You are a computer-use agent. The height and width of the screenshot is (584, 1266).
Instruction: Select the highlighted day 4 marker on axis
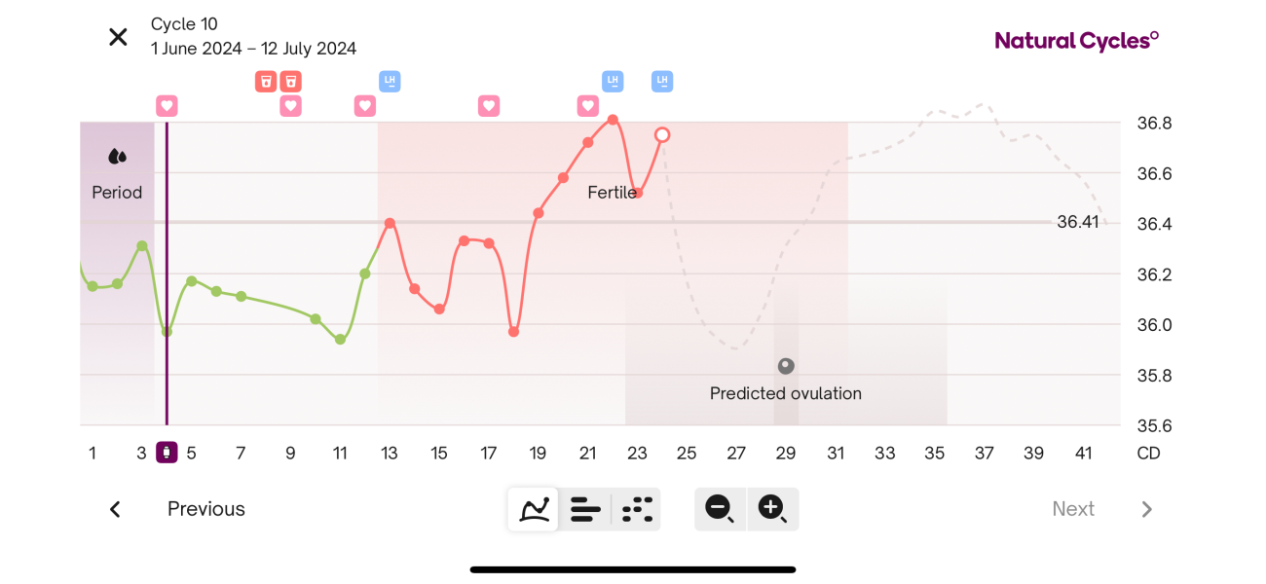pyautogui.click(x=167, y=453)
